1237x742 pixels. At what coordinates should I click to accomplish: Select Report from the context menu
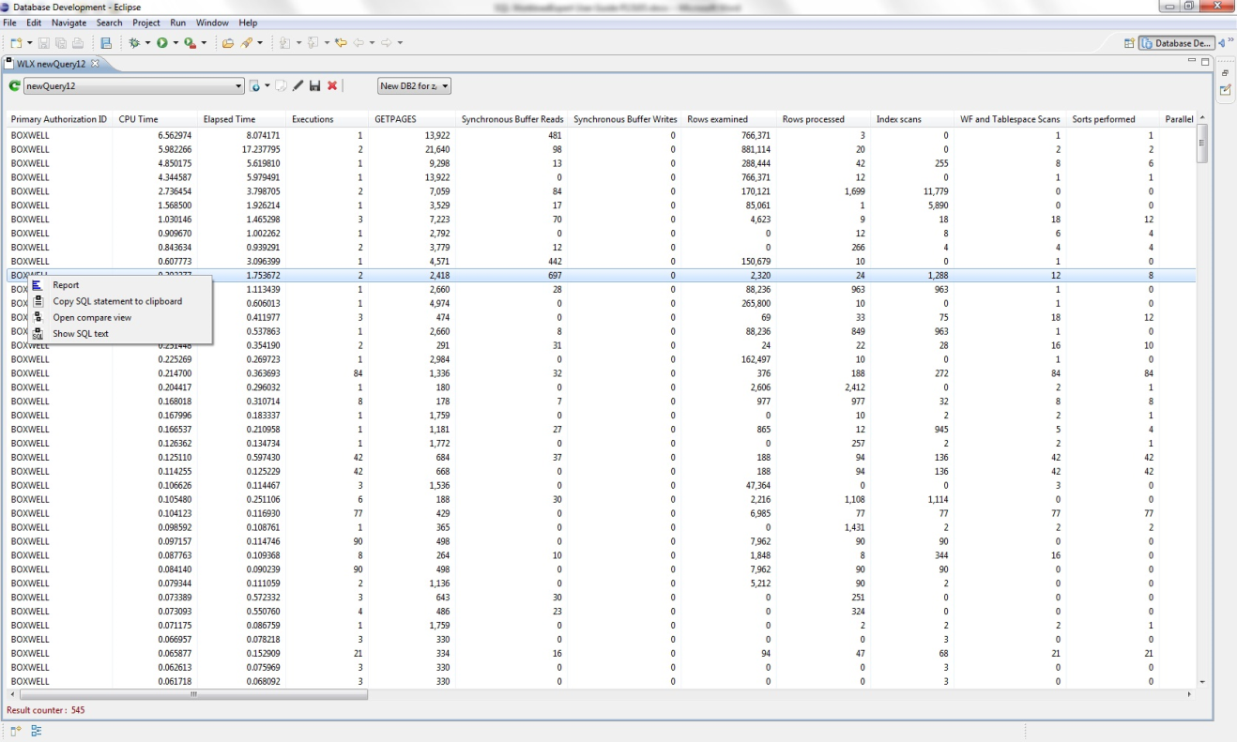[66, 285]
